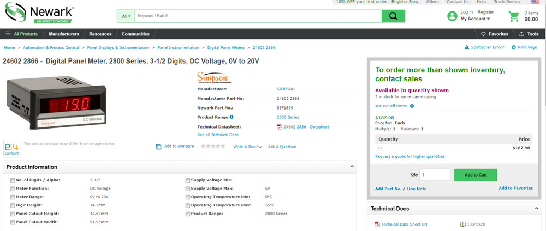The image size is (546, 231).
Task: Open the All category search dropdown
Action: [x=126, y=16]
